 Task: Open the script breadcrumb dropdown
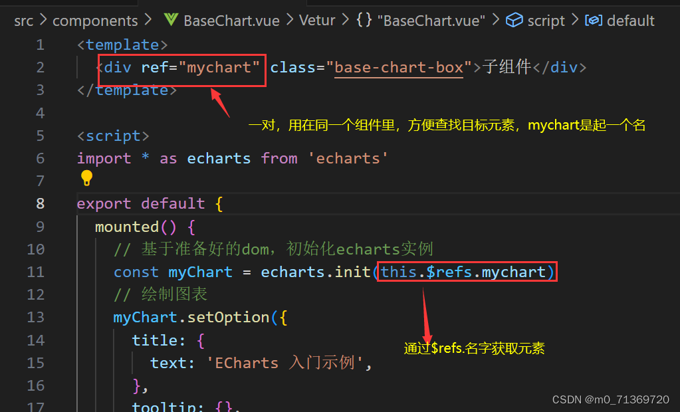click(546, 20)
